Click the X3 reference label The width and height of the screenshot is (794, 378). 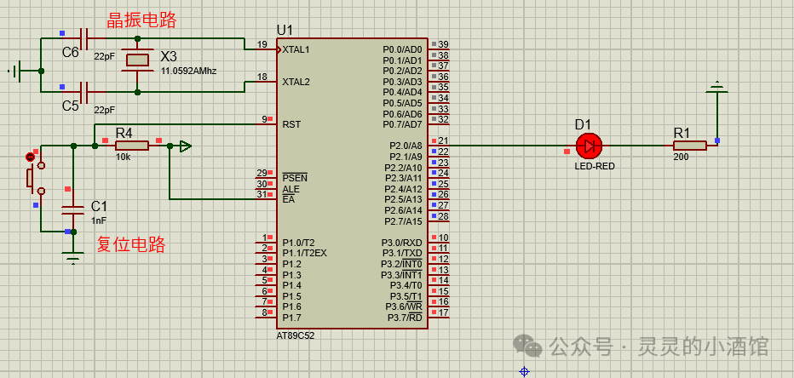(169, 55)
